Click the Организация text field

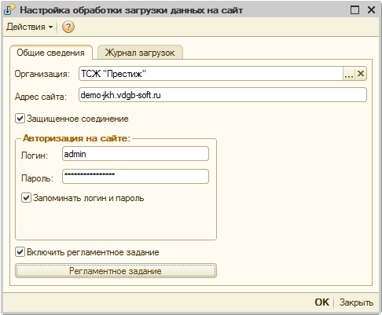point(211,74)
